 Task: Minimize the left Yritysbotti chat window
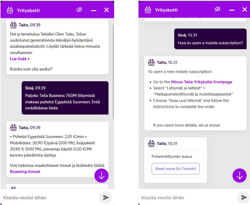click(x=94, y=10)
